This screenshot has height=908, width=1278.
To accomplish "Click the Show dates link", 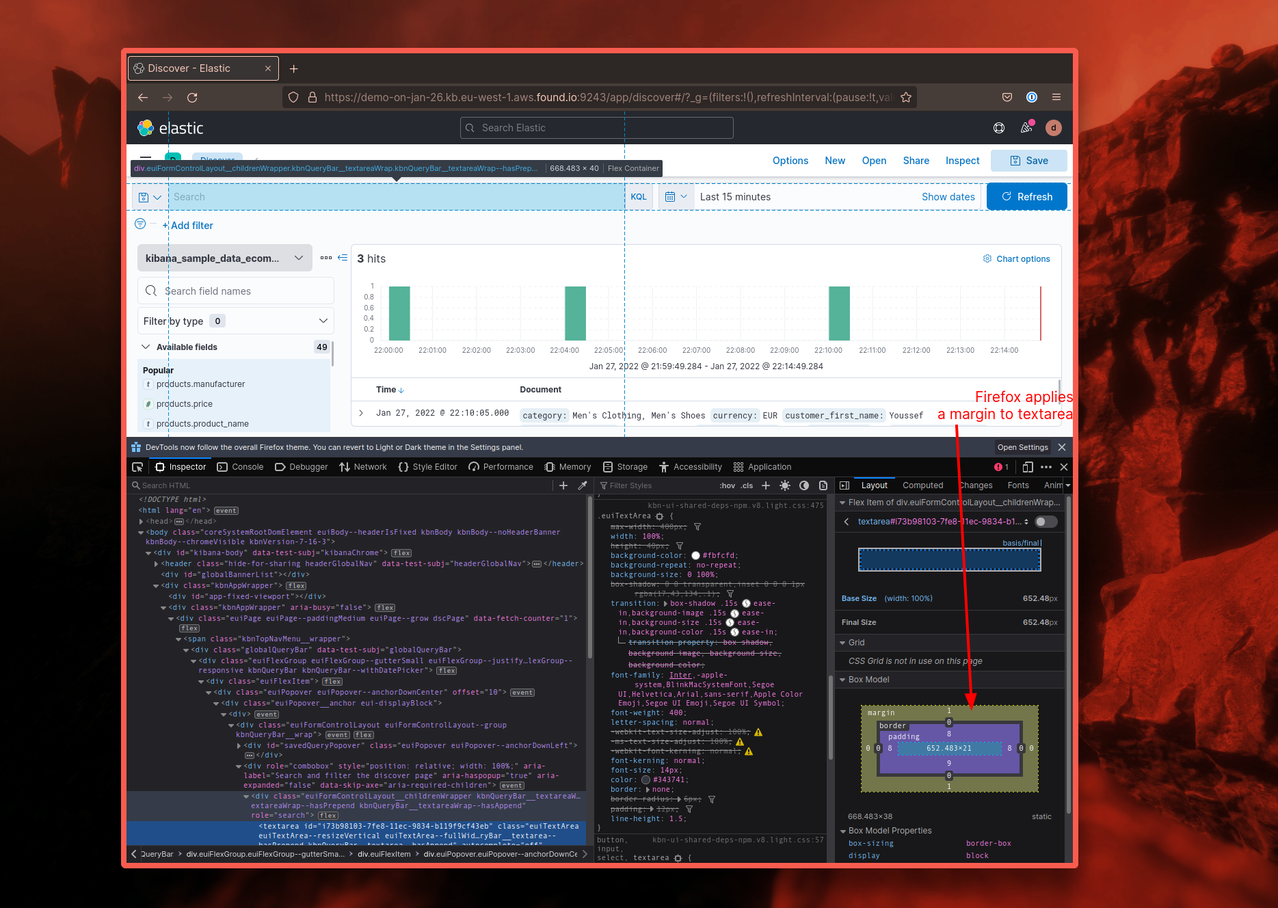I will 948,197.
